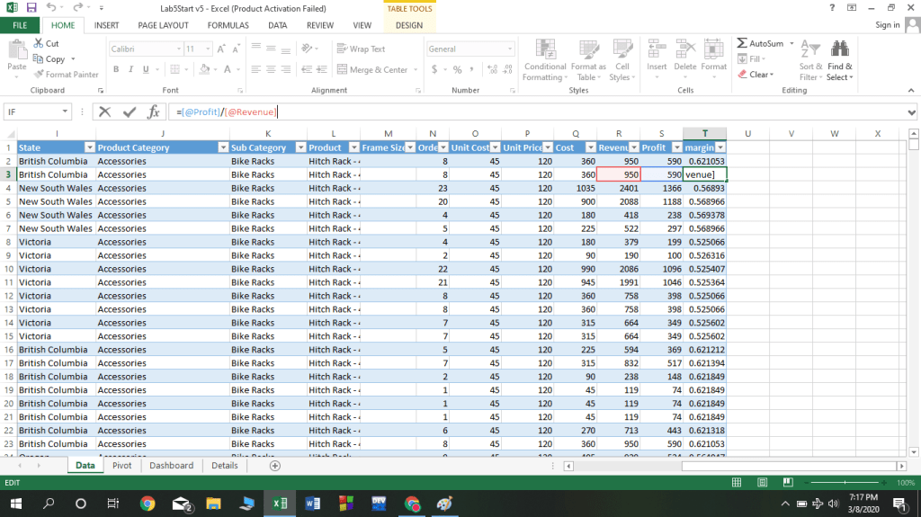Expand the Name Box dropdown showing IF
The width and height of the screenshot is (921, 517).
67,112
